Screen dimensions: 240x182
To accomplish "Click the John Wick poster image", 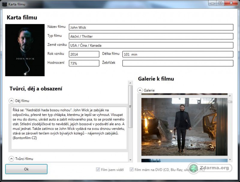I will [25, 50].
